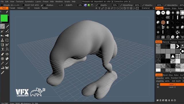Toggle the grid display icon in navigation bar
This screenshot has width=184, height=104.
131,8
